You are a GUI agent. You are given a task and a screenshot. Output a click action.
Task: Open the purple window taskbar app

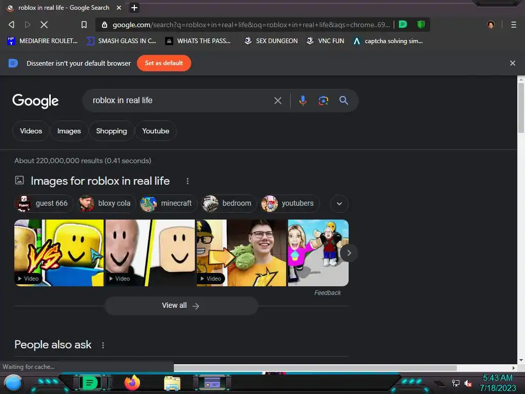click(x=212, y=383)
